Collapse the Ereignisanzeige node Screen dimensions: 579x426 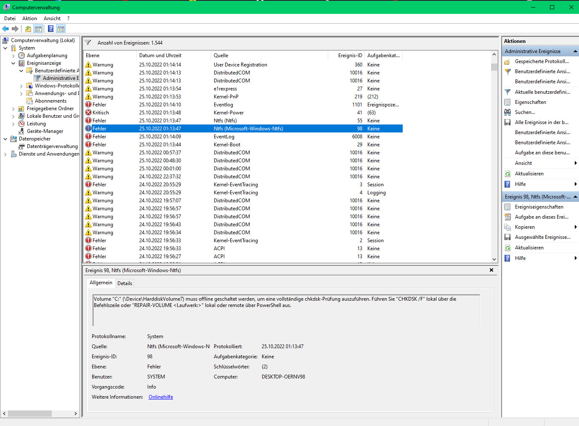click(x=13, y=63)
